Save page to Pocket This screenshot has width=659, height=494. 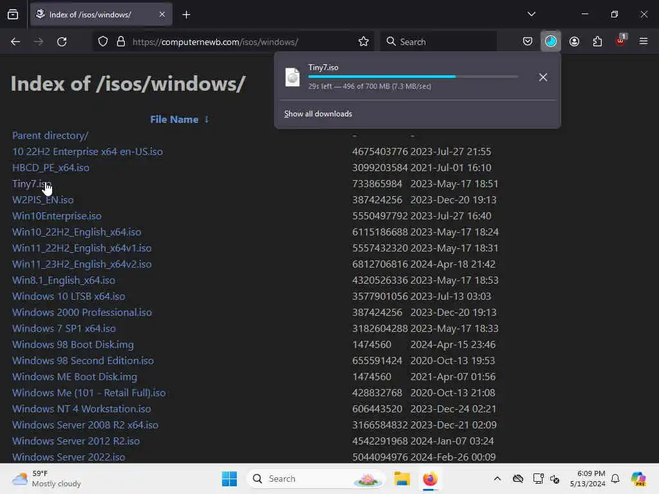528,42
